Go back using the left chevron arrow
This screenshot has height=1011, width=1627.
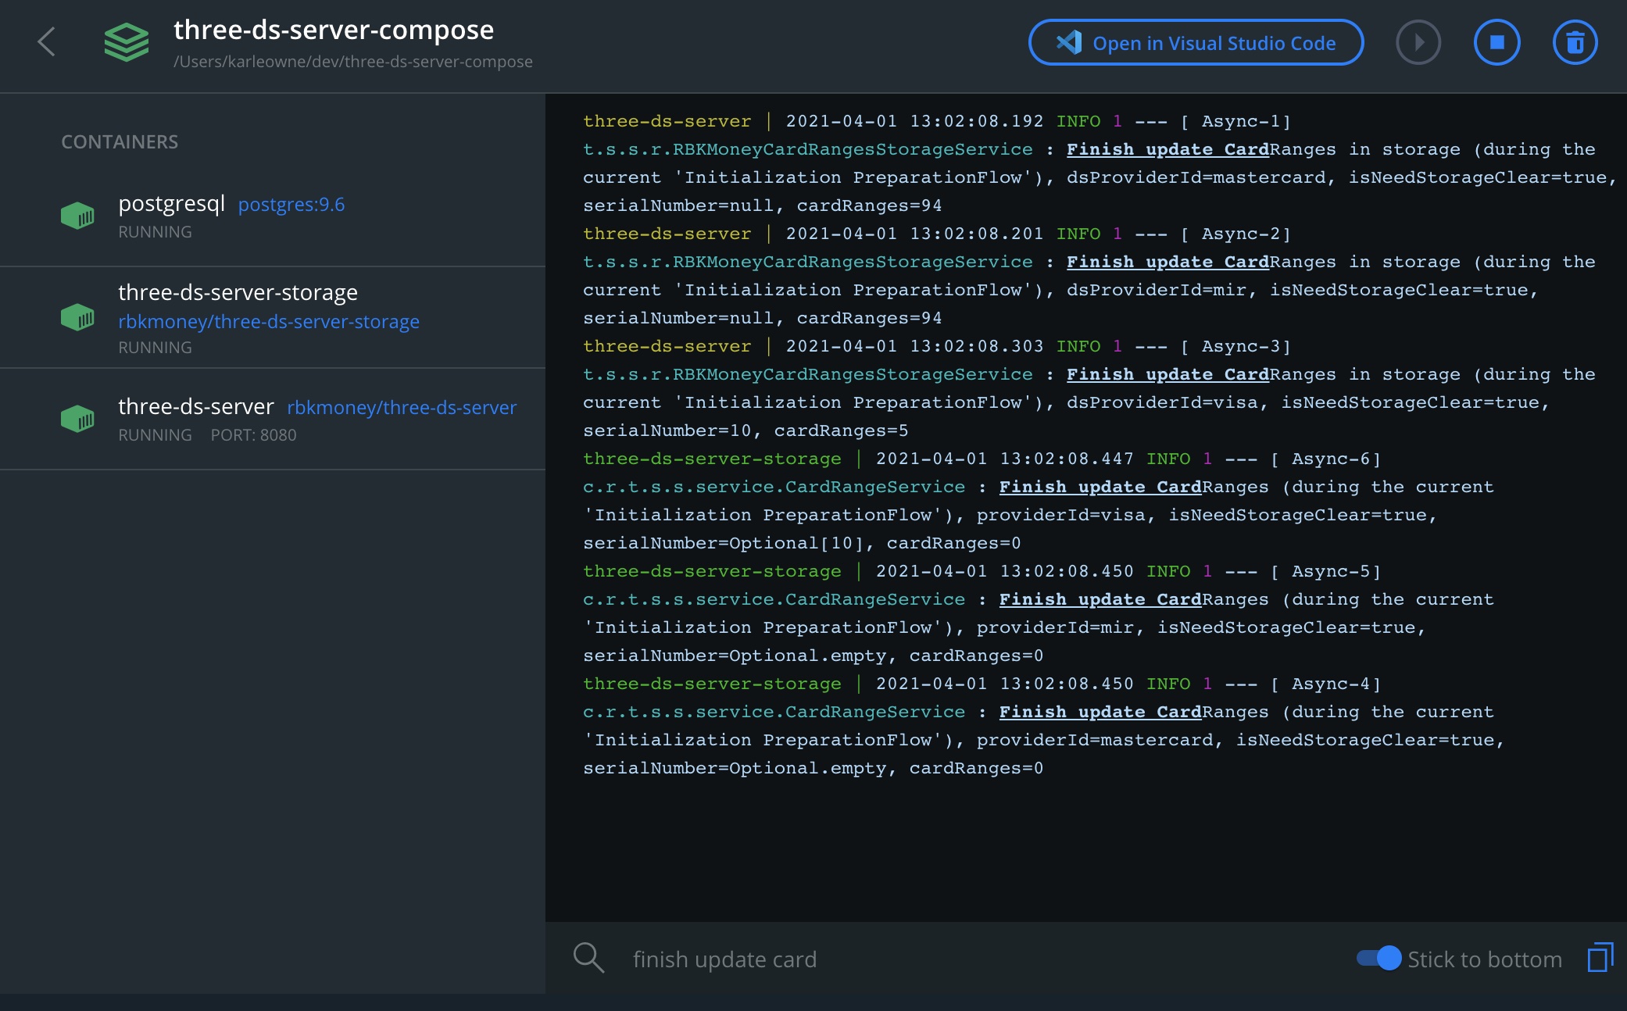coord(47,42)
